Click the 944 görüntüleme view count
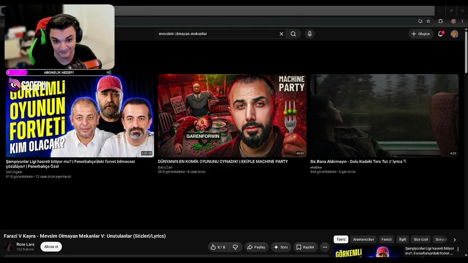The width and height of the screenshot is (468, 263). pos(323,172)
